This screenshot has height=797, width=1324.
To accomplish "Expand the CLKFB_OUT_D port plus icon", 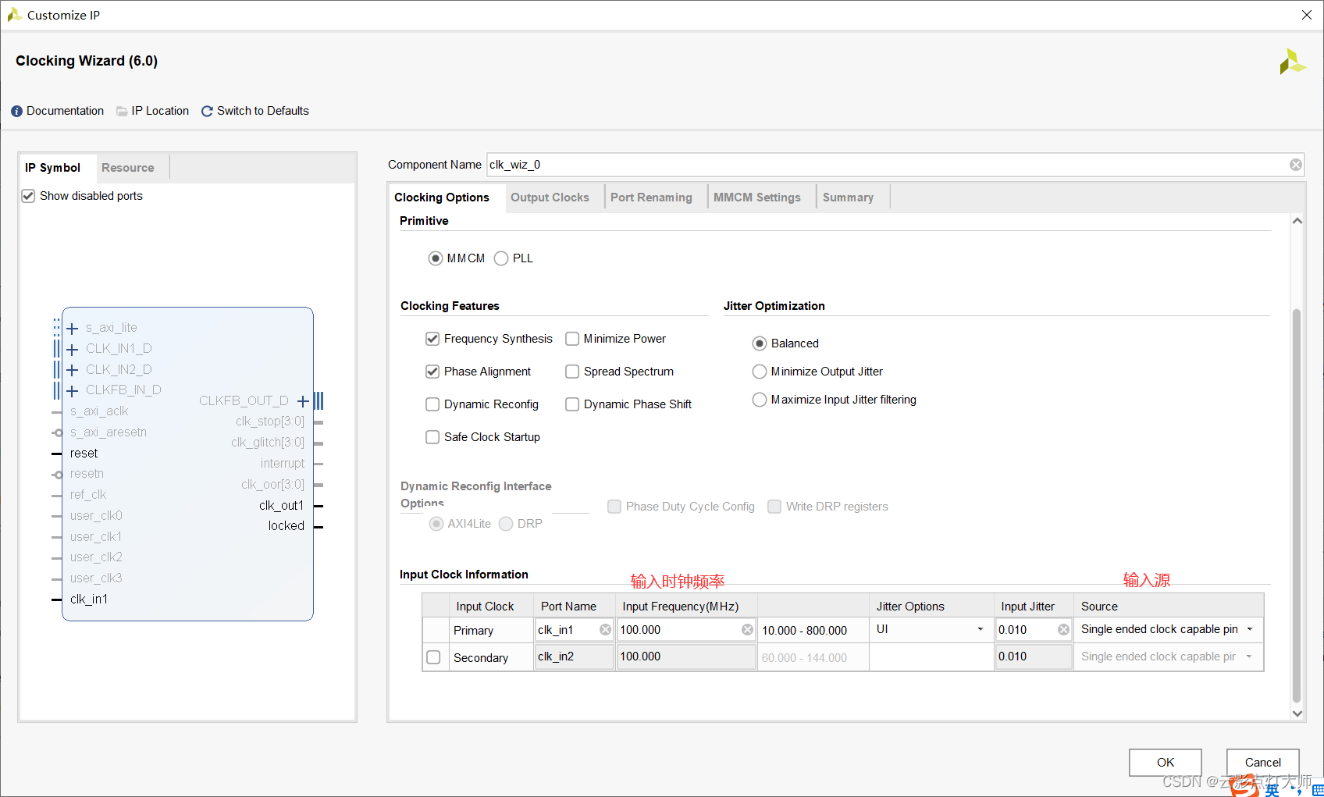I will click(x=303, y=401).
